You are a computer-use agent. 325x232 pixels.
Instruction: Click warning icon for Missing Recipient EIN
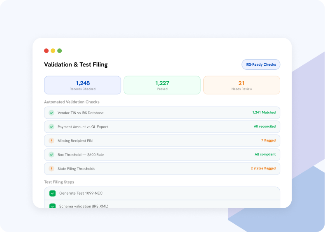51,141
